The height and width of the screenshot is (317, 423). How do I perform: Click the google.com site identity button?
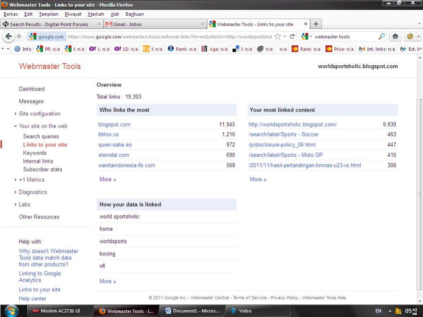(47, 37)
